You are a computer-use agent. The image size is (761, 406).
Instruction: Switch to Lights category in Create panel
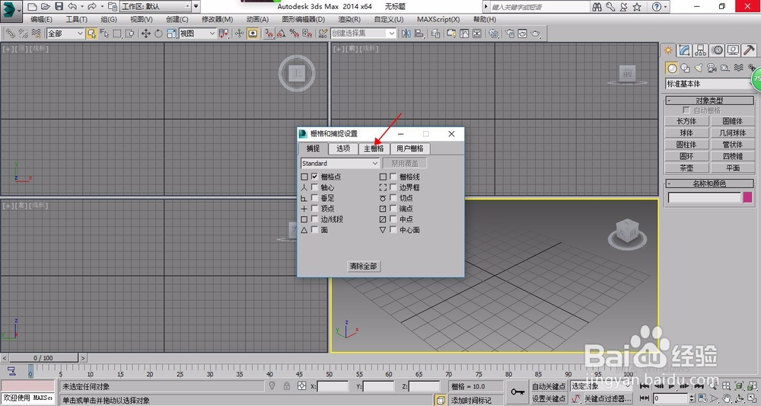coord(699,68)
